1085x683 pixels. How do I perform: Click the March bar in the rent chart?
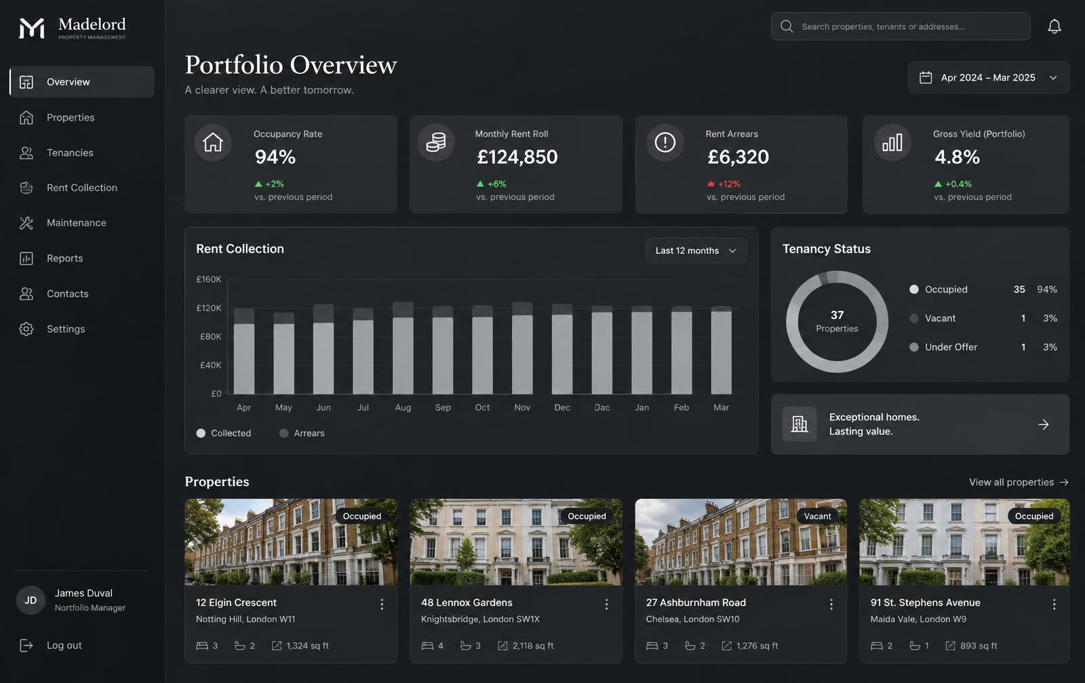point(722,350)
